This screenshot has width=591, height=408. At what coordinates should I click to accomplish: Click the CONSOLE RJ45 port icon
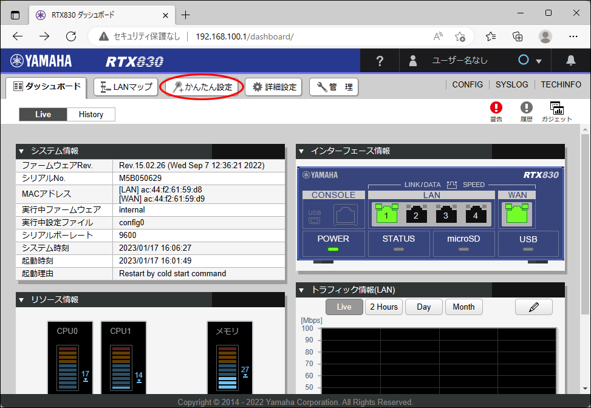(345, 215)
